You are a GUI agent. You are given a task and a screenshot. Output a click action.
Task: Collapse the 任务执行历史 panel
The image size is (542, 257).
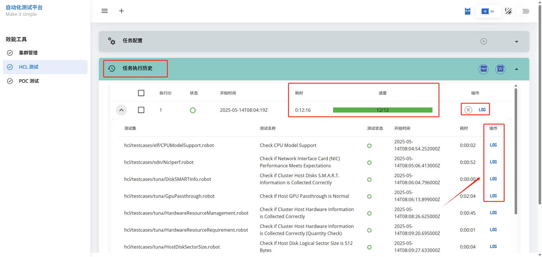pyautogui.click(x=516, y=69)
